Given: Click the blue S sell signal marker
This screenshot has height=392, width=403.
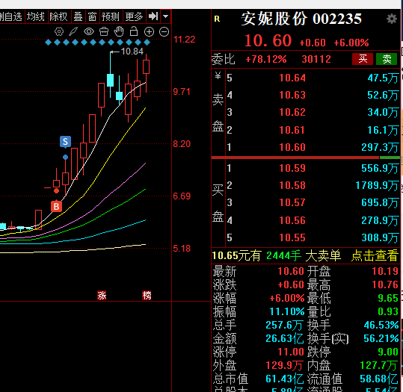Looking at the screenshot, I should 65,142.
